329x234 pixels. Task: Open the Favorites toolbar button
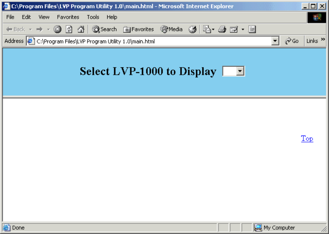pos(139,29)
